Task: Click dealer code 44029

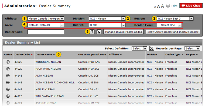Action: coord(18,69)
